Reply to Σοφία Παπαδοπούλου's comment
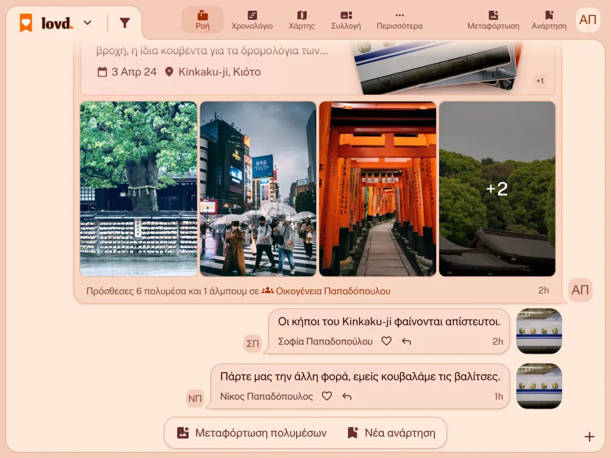Viewport: 611px width, 458px height. (406, 341)
